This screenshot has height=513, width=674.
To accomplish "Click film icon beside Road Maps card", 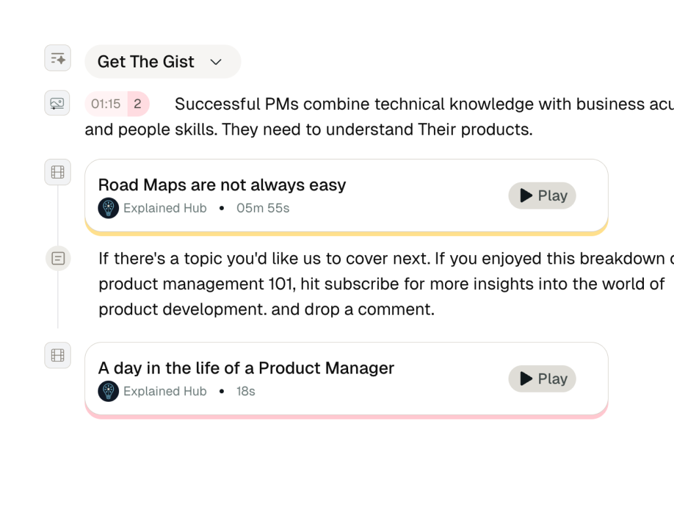I will (58, 172).
